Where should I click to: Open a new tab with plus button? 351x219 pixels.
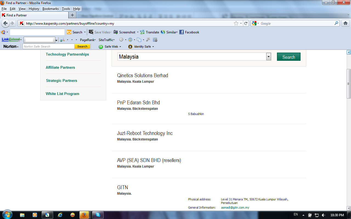coord(72,15)
